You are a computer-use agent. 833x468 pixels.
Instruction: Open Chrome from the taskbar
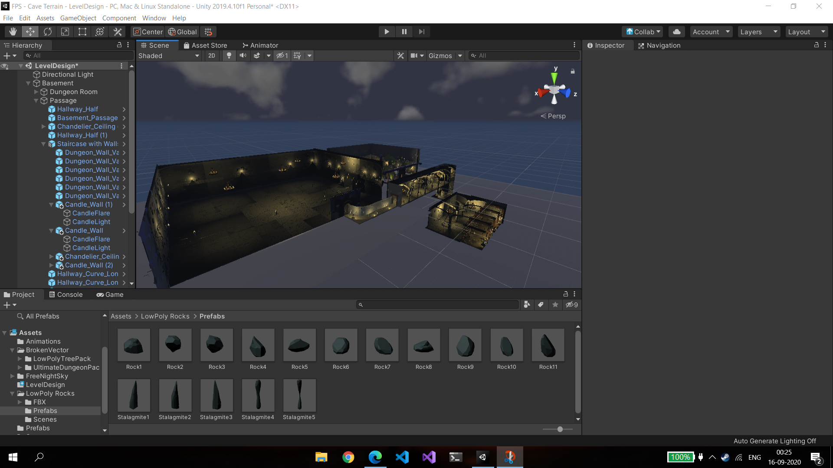348,457
